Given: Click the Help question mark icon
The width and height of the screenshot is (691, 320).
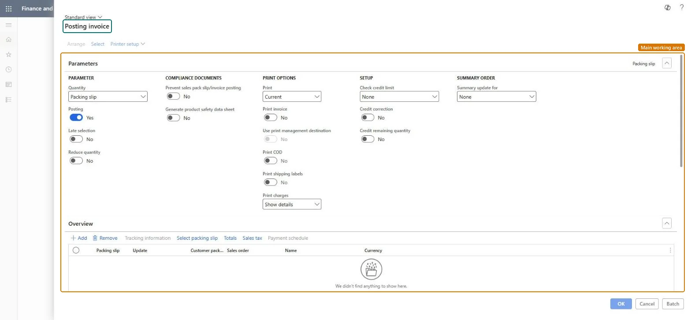Looking at the screenshot, I should tap(682, 7).
